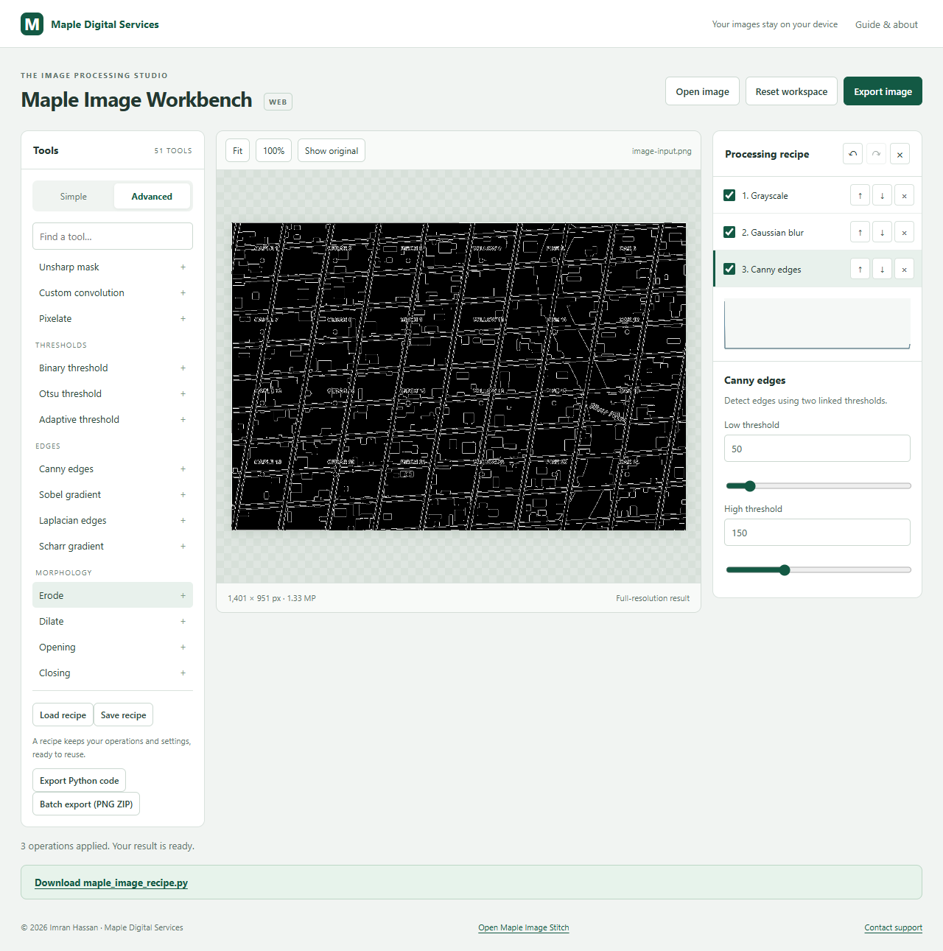Select the Sobel gradient tool row
943x951 pixels.
(x=113, y=494)
